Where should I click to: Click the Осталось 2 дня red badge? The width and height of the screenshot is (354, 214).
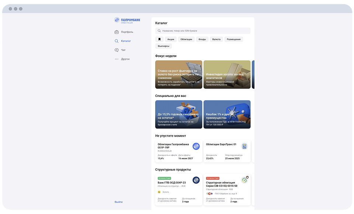coord(213,178)
